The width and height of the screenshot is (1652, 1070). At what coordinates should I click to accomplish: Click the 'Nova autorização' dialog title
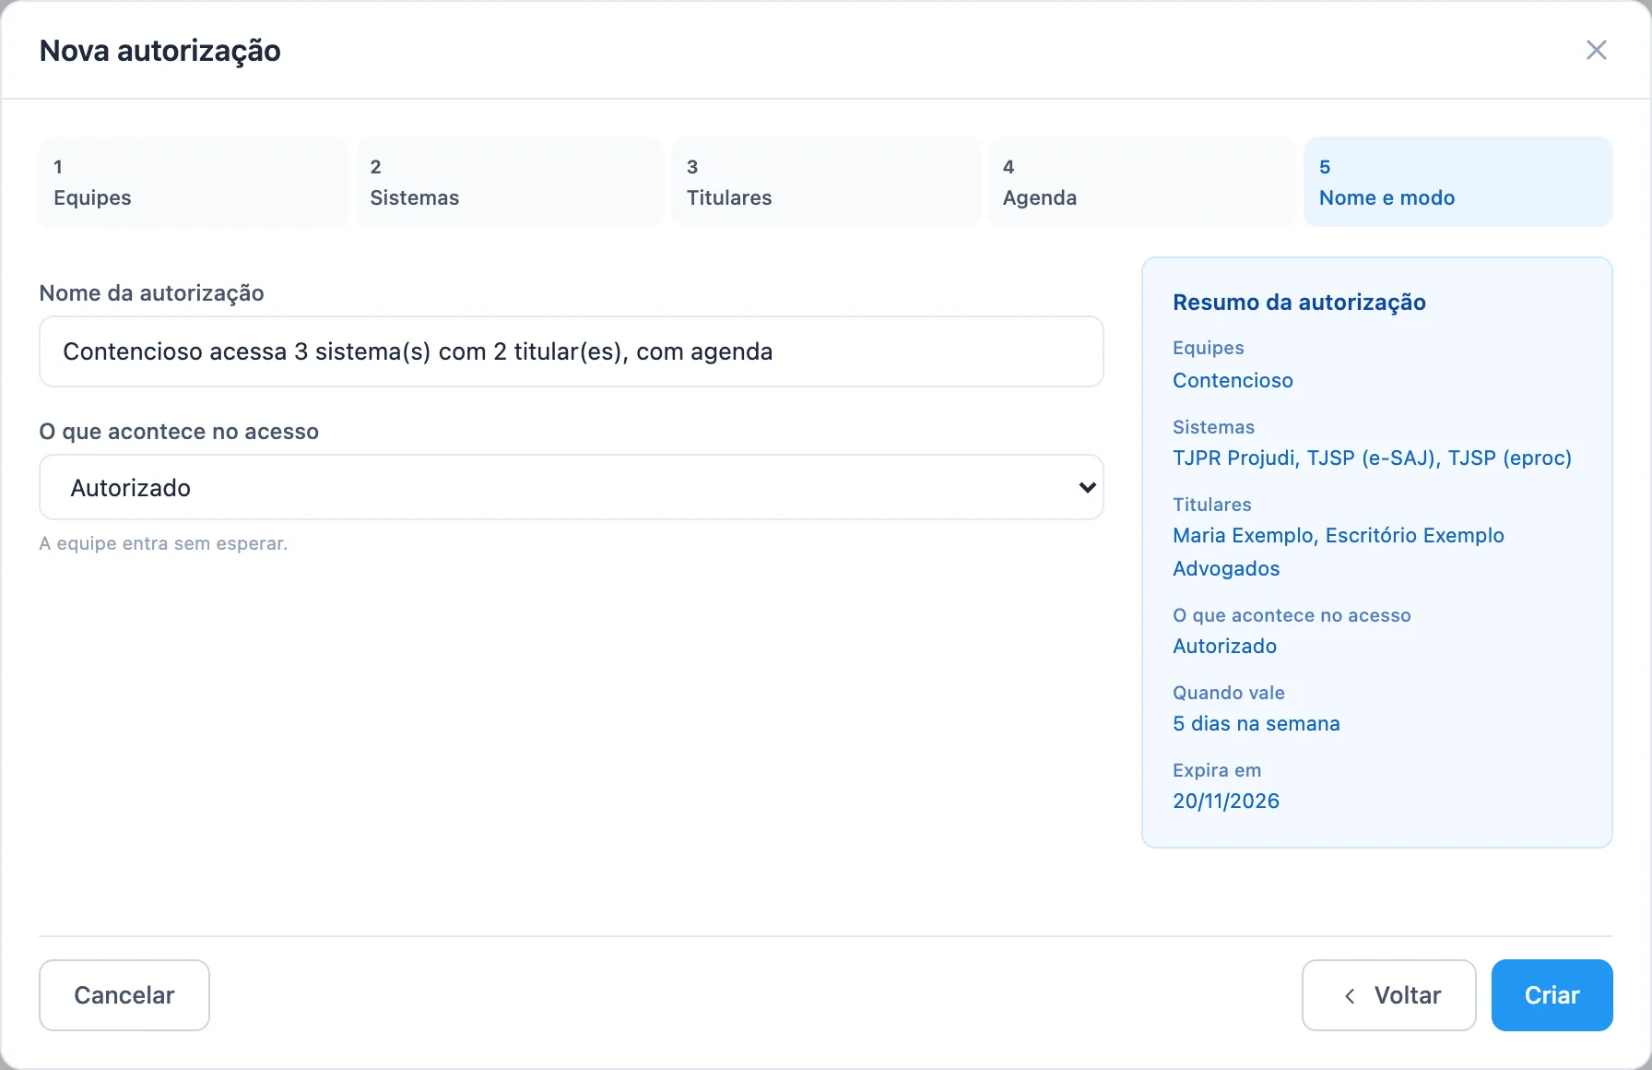(x=159, y=51)
